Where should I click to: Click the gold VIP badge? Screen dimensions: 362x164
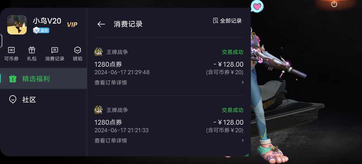coord(72,25)
